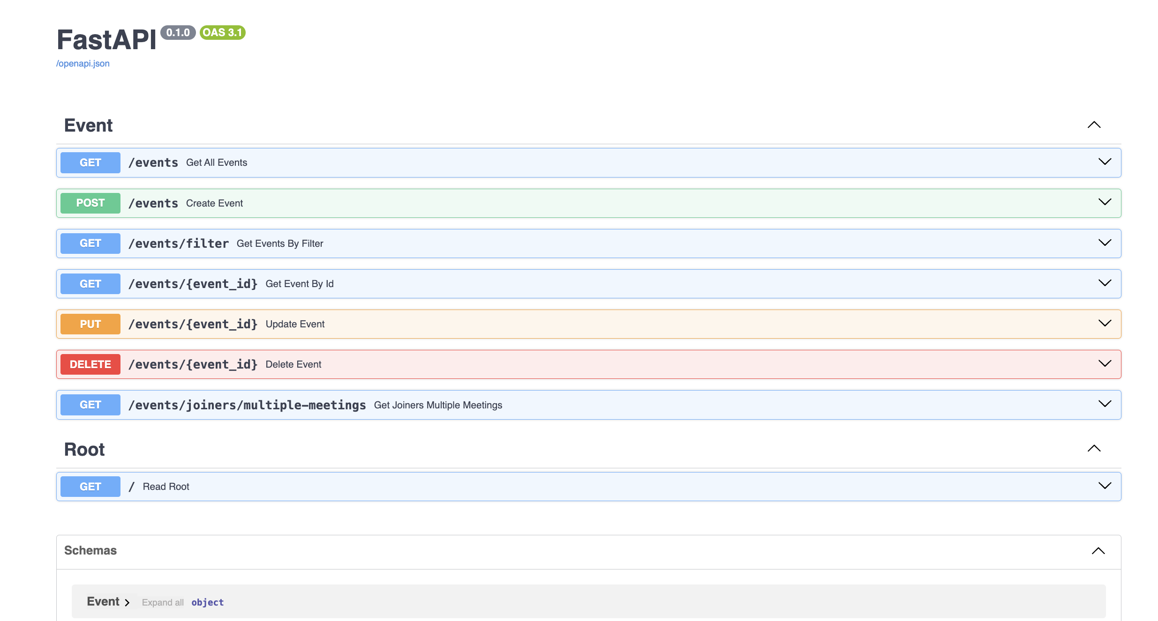Expand POST /events Create Event arrow
Image resolution: width=1158 pixels, height=621 pixels.
click(x=1105, y=202)
